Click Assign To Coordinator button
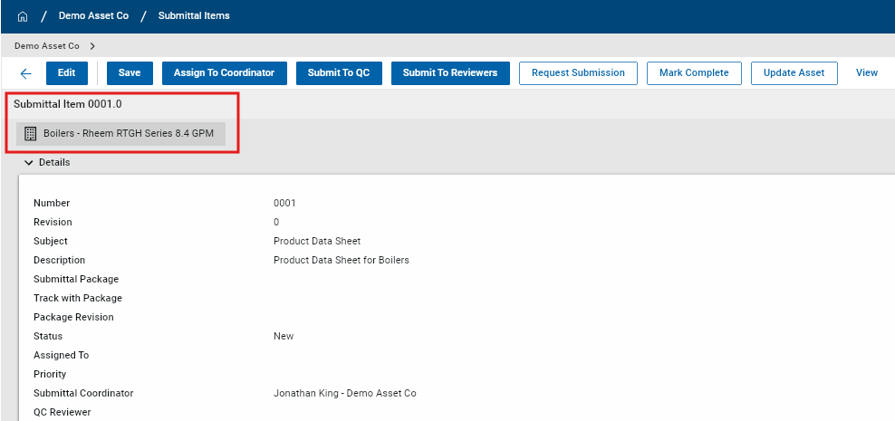The image size is (895, 421). (224, 73)
